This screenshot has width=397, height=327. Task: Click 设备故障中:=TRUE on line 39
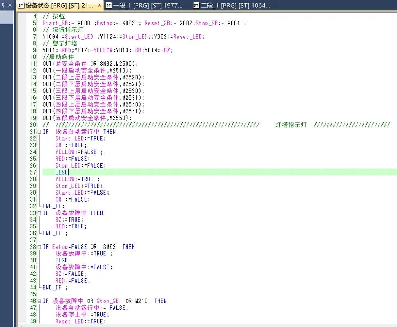(81, 253)
